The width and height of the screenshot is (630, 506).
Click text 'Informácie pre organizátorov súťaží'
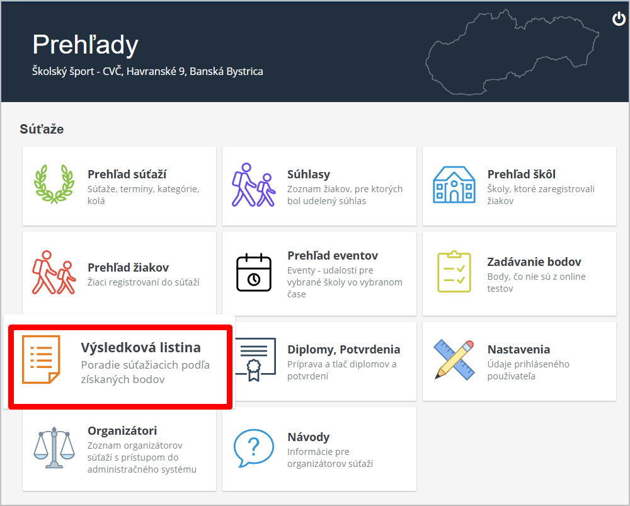(x=330, y=457)
